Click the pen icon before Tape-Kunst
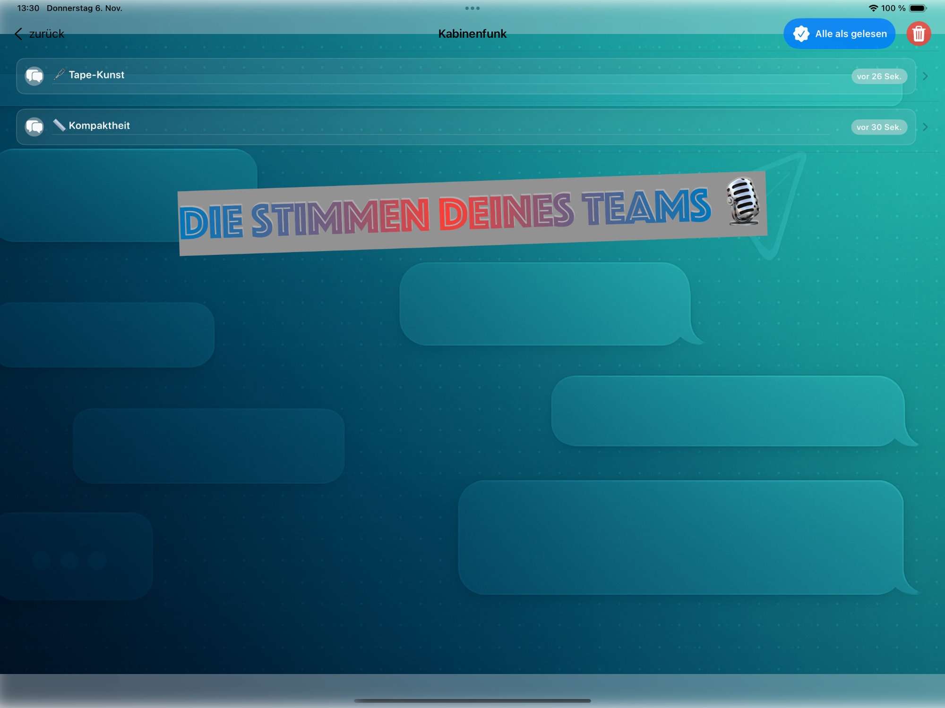945x708 pixels. [x=60, y=74]
